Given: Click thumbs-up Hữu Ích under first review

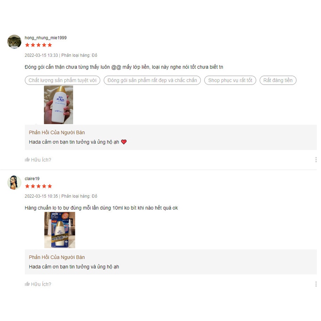Looking at the screenshot, I should 38,160.
